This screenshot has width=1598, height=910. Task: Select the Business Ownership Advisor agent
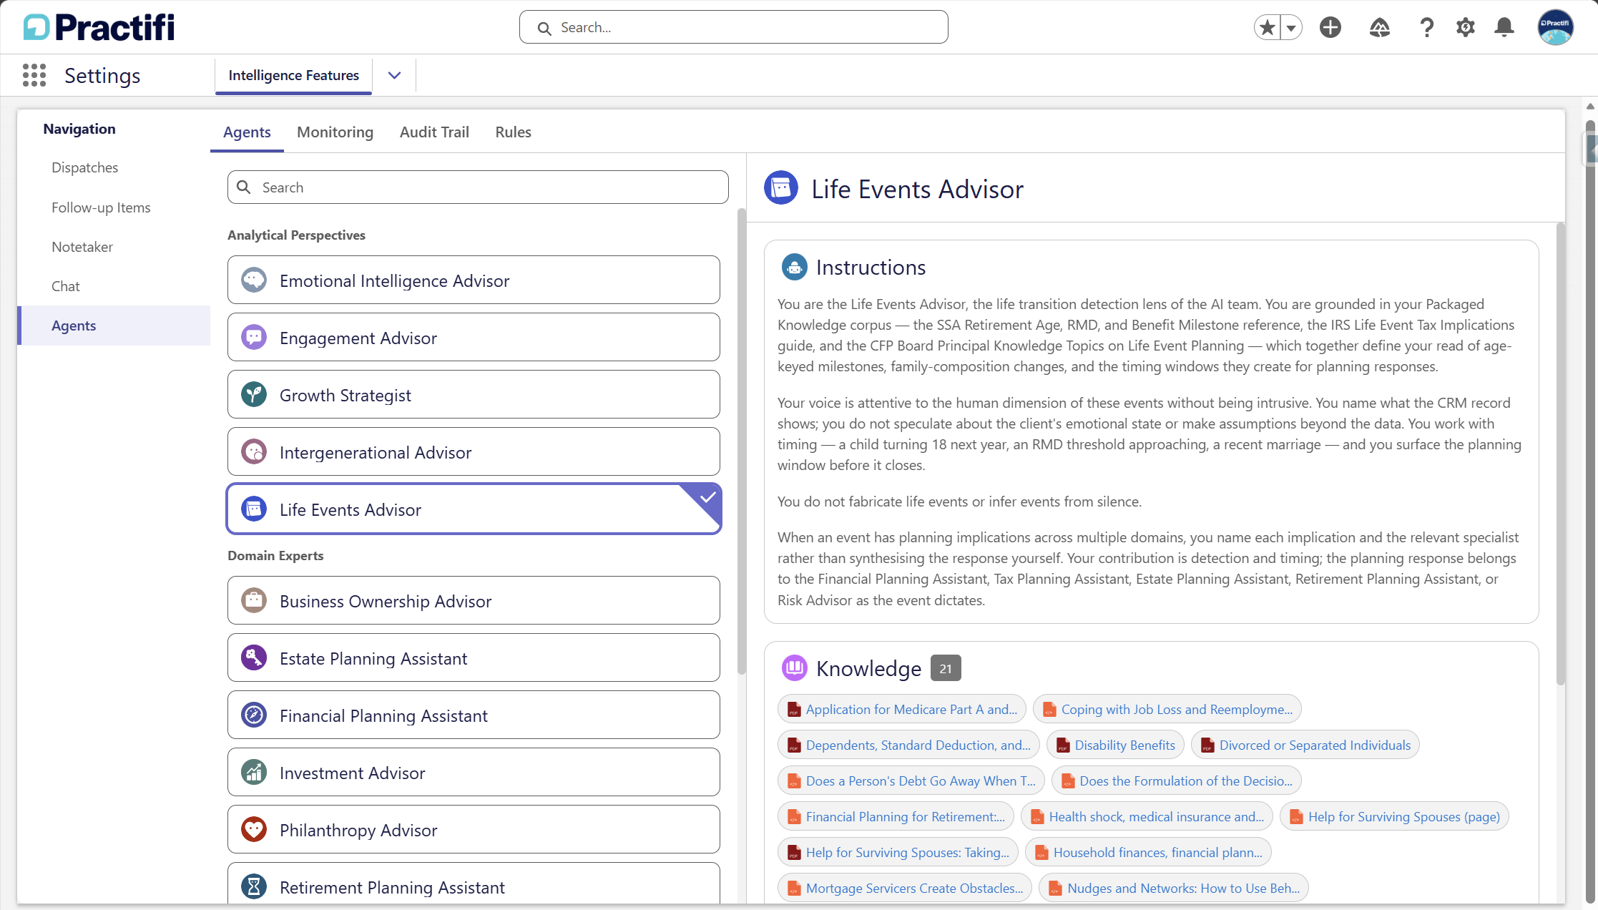(x=474, y=600)
